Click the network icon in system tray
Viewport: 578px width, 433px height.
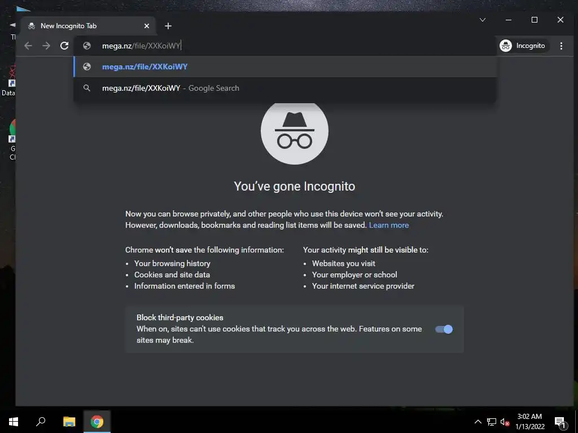click(492, 422)
